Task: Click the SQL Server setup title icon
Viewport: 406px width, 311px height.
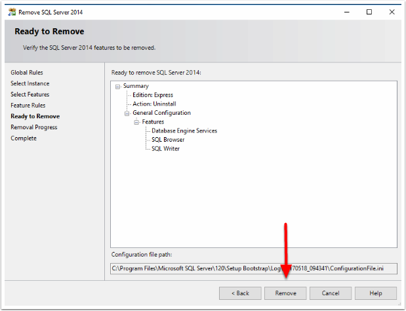Action: (x=12, y=12)
